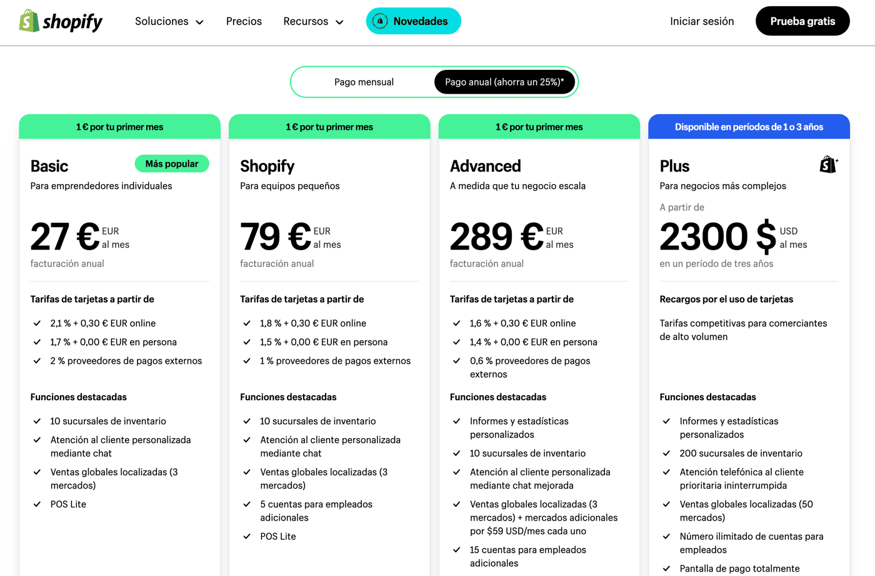Click Recargos por el uso de tarjetas heading
The image size is (875, 576).
pyautogui.click(x=726, y=299)
